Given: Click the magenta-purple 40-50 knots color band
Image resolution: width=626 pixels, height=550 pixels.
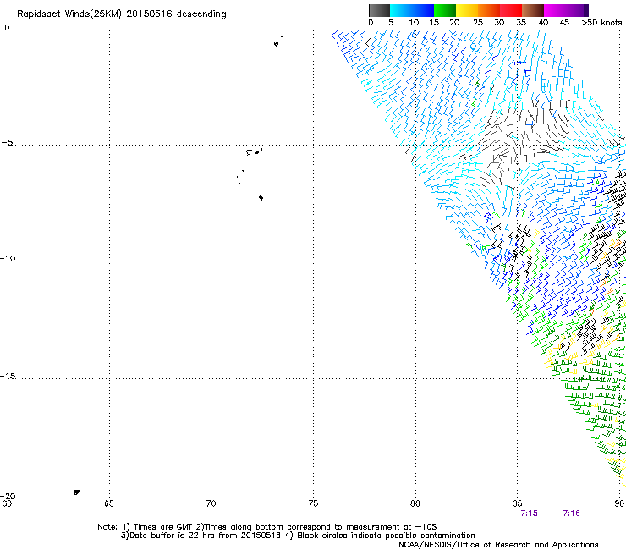Looking at the screenshot, I should 566,10.
